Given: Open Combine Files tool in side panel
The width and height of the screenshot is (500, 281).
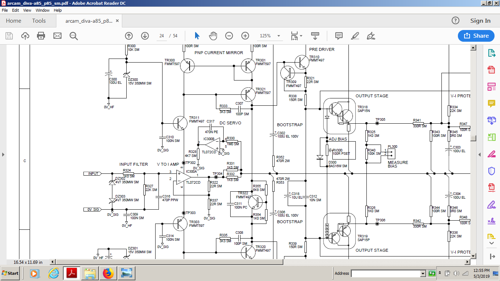Looking at the screenshot, I should pyautogui.click(x=491, y=120).
